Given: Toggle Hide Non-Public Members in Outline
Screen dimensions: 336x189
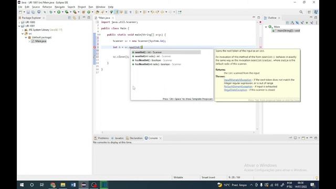Looking at the screenshot, I should pyautogui.click(x=307, y=23).
